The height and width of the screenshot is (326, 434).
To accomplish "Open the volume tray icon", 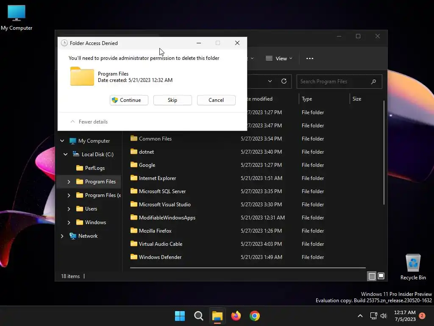I will coord(383,316).
